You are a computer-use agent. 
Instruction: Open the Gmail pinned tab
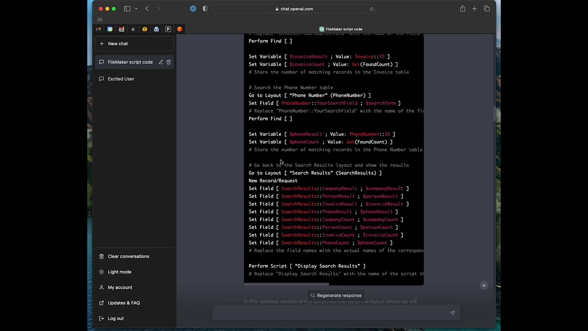point(98,29)
